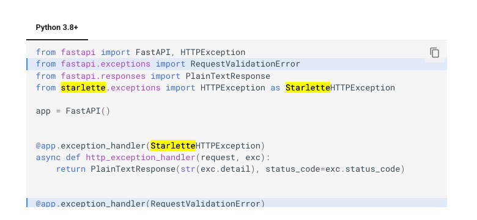Click fastapi.responses module name
Viewport: 477px width, 220px height.
click(103, 76)
